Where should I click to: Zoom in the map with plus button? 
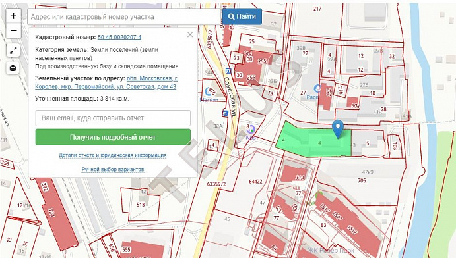(x=13, y=16)
